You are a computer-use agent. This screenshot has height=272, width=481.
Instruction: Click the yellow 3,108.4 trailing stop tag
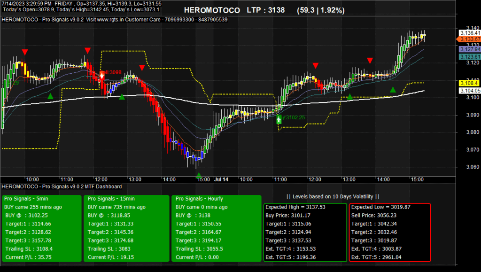[469, 83]
